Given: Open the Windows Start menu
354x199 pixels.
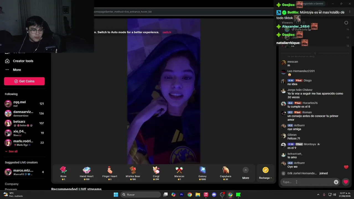Looking at the screenshot, I should pyautogui.click(x=116, y=195).
